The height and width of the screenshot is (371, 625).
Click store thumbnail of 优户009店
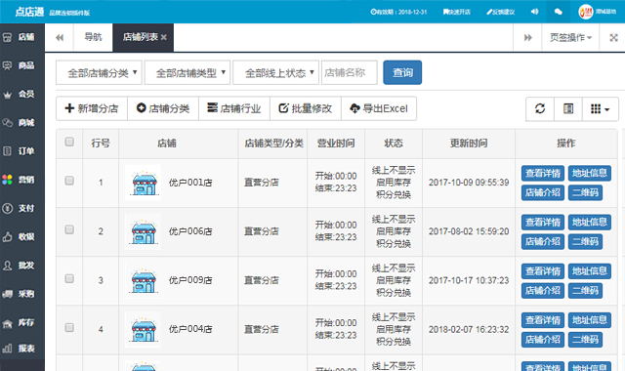tap(144, 280)
